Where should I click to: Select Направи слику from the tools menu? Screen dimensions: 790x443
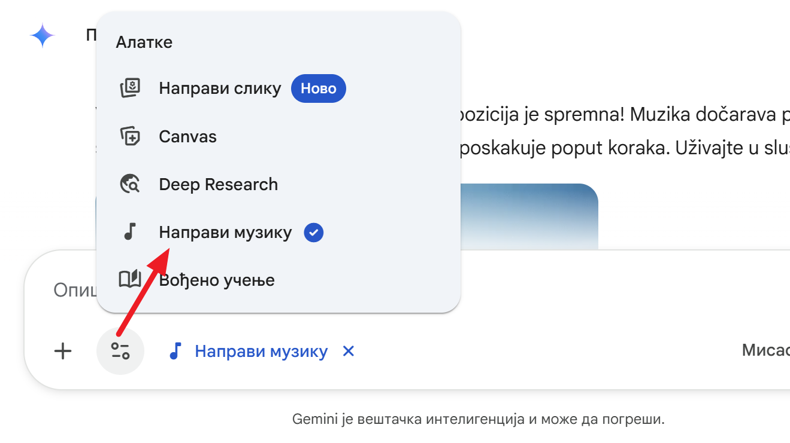pyautogui.click(x=220, y=89)
